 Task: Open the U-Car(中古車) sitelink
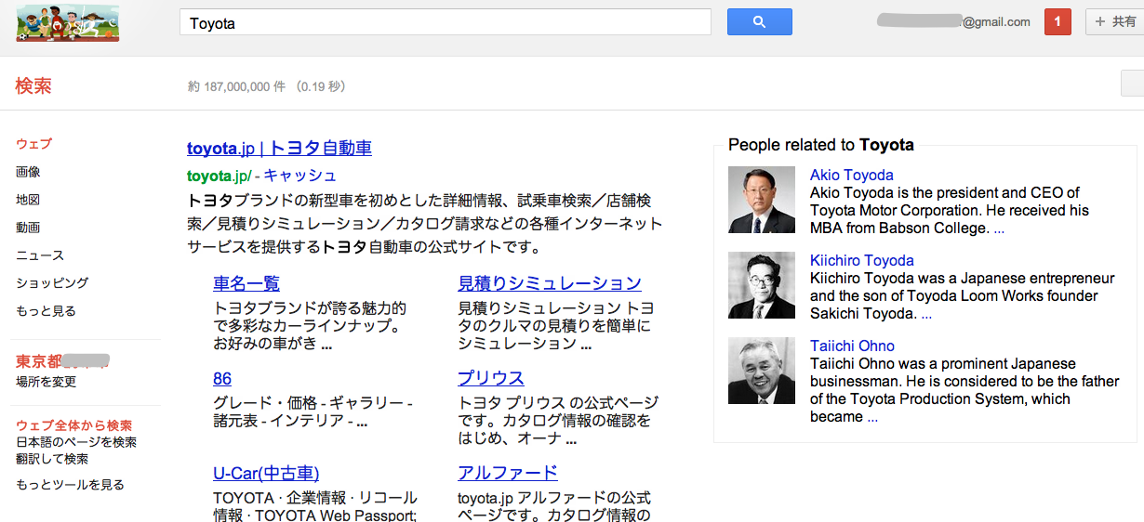point(266,473)
